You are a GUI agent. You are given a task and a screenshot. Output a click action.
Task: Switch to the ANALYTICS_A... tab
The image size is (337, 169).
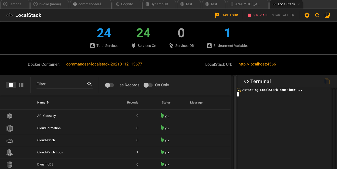click(248, 4)
